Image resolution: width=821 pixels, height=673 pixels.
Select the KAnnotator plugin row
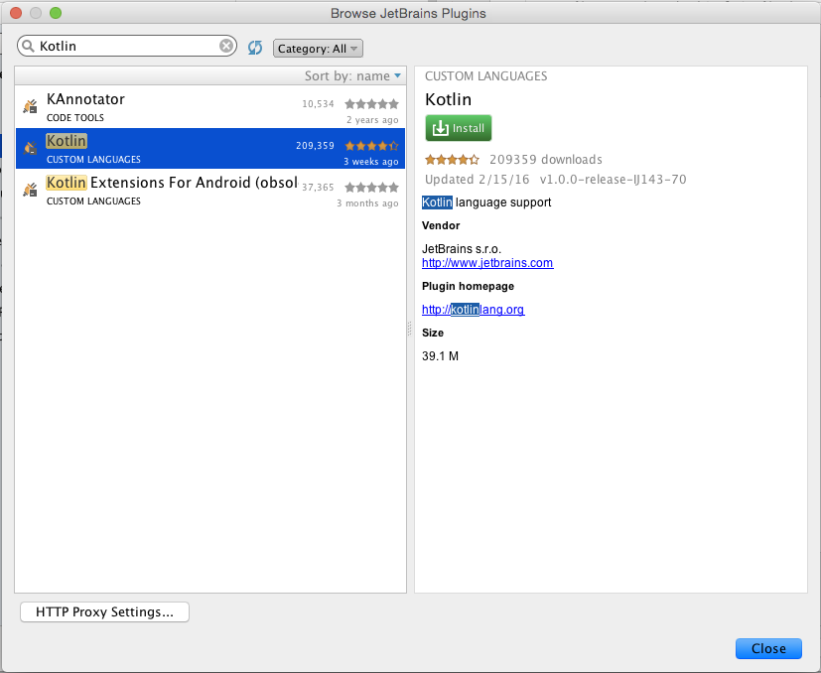coord(210,107)
